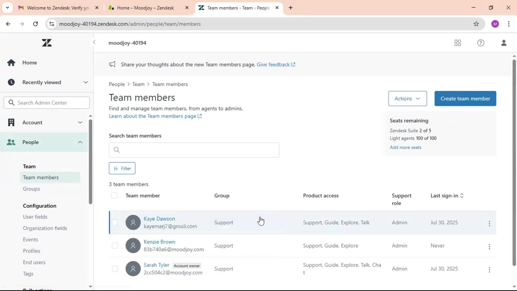Click the Team breadcrumb
Image resolution: width=517 pixels, height=291 pixels.
tap(138, 84)
